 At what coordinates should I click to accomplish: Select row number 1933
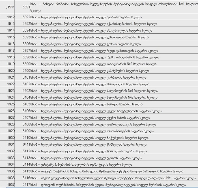pyautogui.click(x=11, y=158)
